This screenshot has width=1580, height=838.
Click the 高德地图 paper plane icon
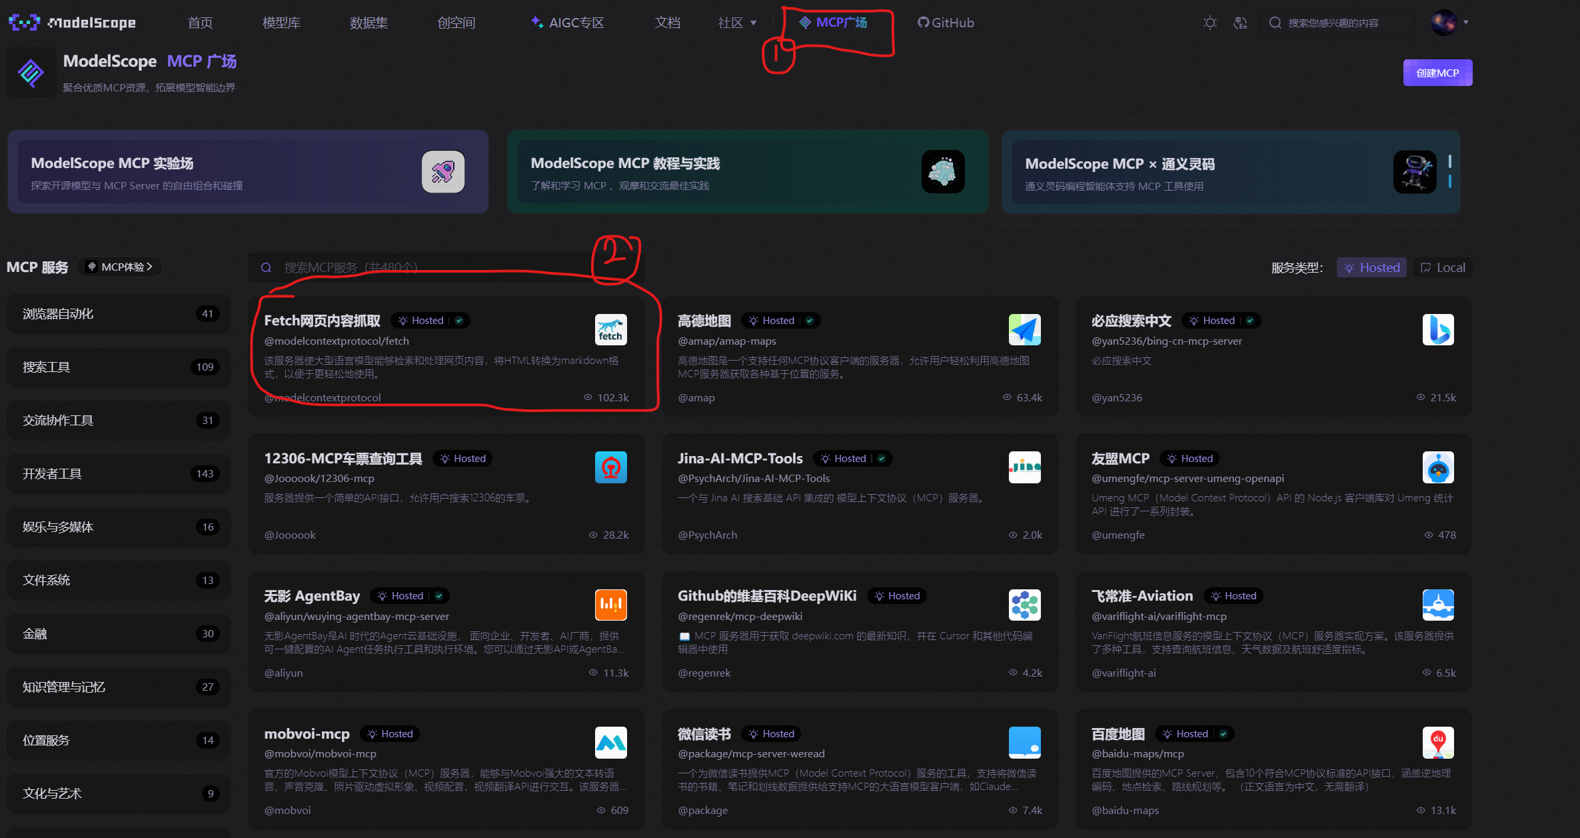pyautogui.click(x=1024, y=329)
